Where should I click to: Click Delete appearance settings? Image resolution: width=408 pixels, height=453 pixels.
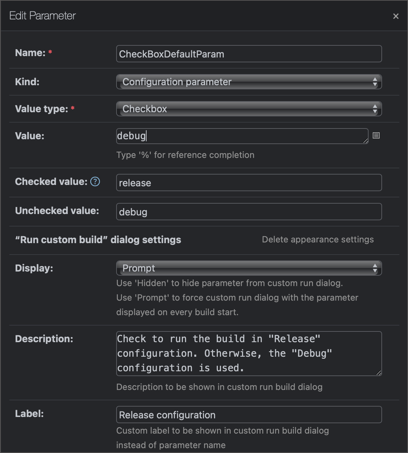pyautogui.click(x=318, y=239)
